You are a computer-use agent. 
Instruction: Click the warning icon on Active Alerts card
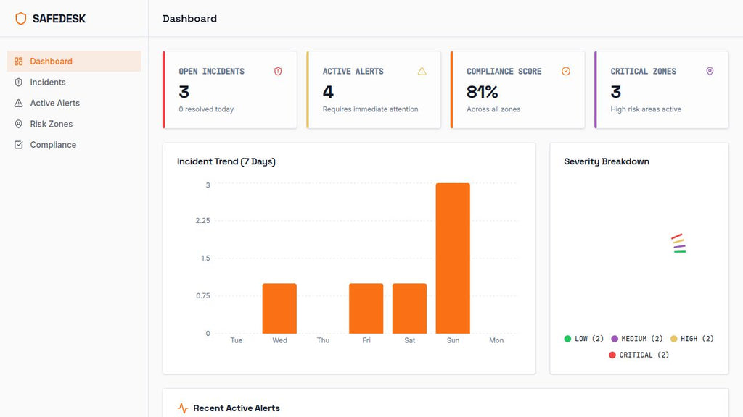(x=422, y=71)
